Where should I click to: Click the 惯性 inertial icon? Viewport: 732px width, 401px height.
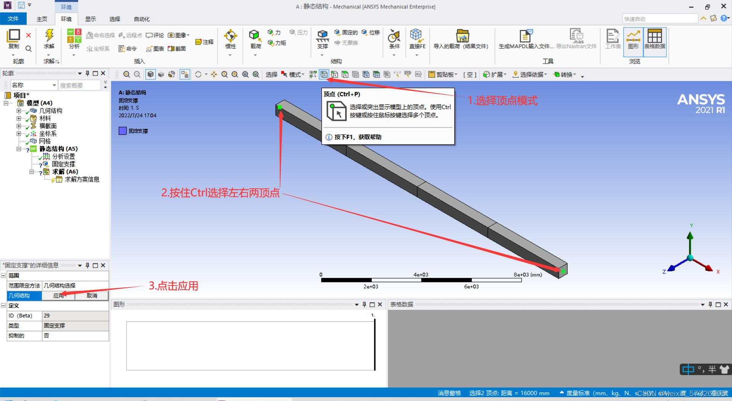231,35
